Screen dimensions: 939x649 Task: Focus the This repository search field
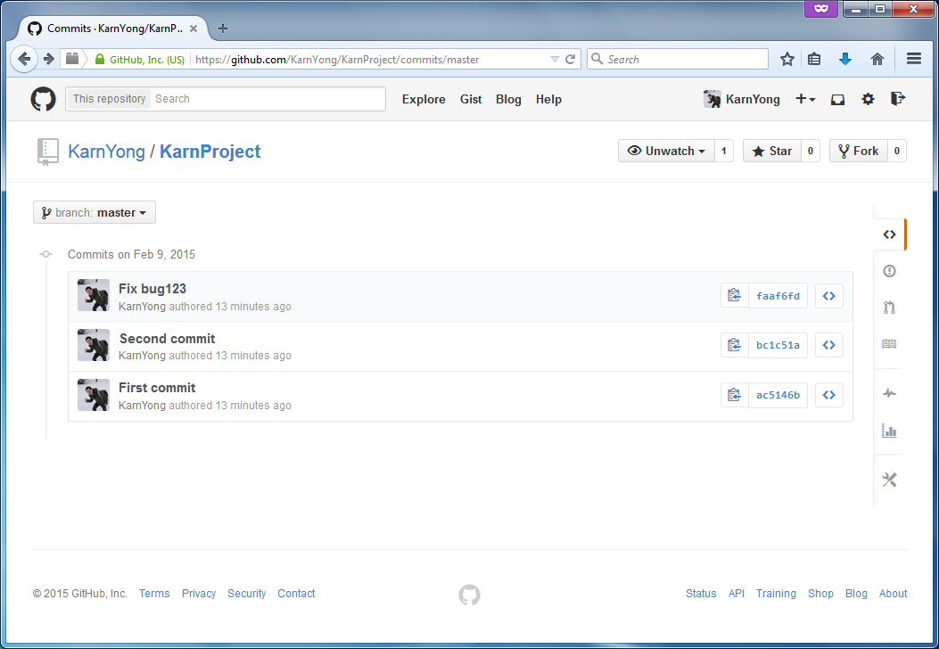click(268, 99)
